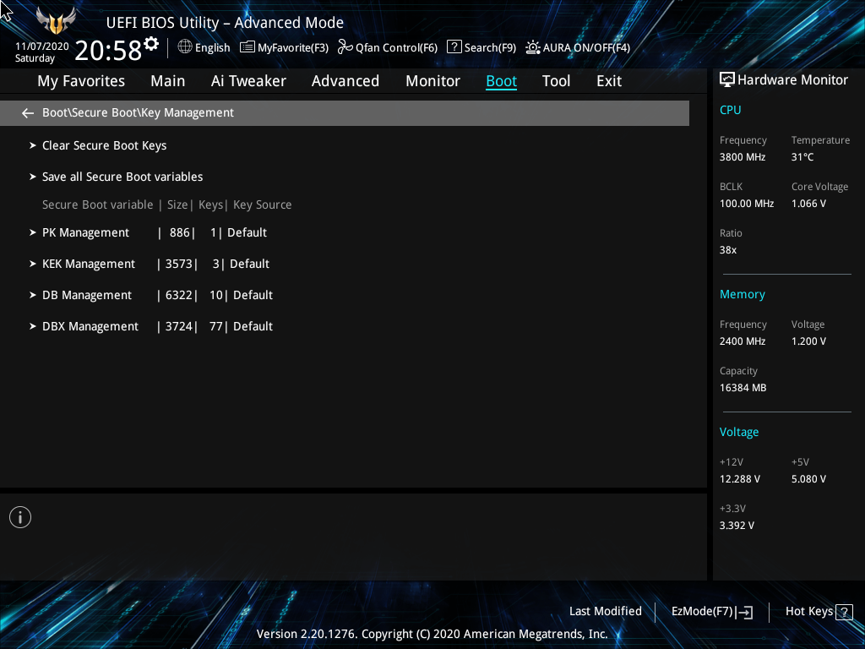The image size is (865, 649).
Task: Click the Hot Keys question mark icon
Action: pos(844,612)
